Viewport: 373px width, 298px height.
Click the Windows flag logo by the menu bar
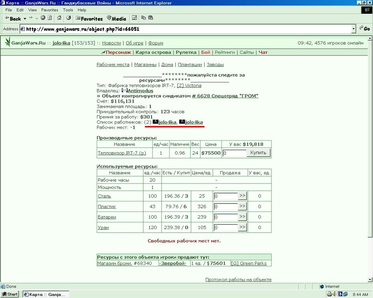(367, 10)
